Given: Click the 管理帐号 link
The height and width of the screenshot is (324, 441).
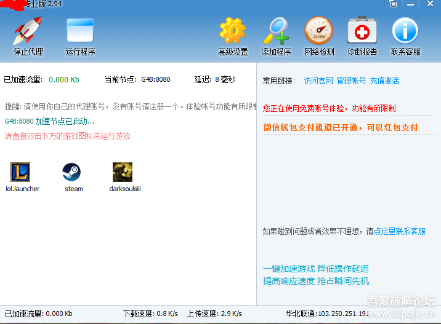Looking at the screenshot, I should pos(351,81).
